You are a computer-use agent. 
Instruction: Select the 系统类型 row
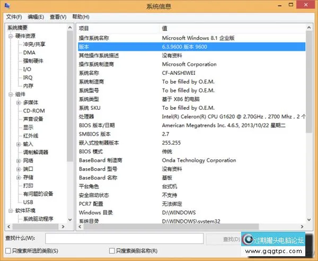[192, 99]
